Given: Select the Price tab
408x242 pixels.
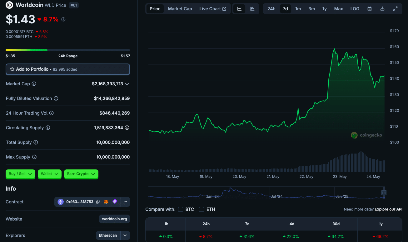Looking at the screenshot, I should [x=155, y=9].
